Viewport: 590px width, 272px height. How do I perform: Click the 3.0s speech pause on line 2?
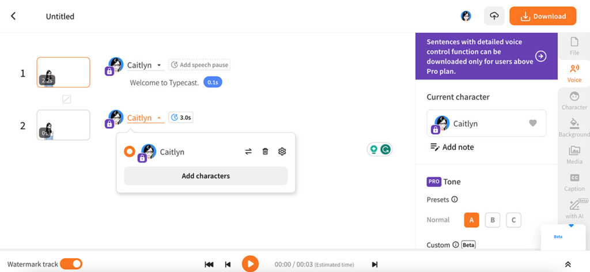point(181,118)
